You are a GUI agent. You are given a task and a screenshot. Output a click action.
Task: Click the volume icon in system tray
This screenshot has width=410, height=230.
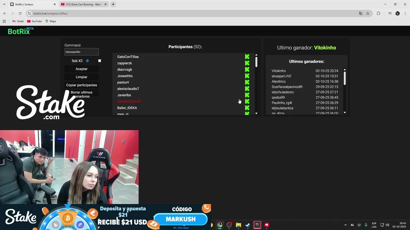(387, 225)
